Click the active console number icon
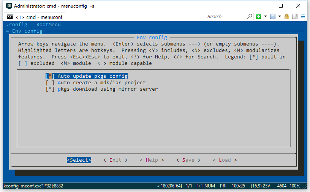 [272, 16]
